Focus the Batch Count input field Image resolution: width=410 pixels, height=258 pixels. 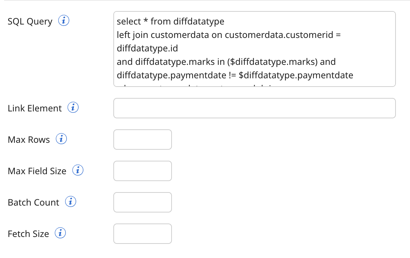pos(142,202)
